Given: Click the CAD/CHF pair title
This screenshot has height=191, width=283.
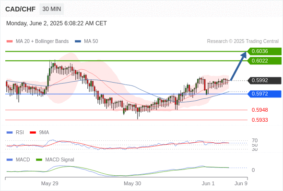Looking at the screenshot, I should 21,9.
